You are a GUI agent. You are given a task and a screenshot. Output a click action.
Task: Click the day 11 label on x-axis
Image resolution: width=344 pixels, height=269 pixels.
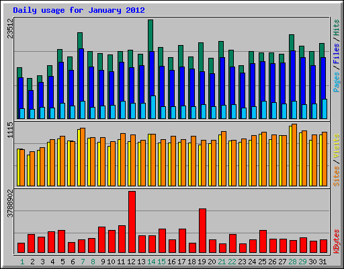121,262
